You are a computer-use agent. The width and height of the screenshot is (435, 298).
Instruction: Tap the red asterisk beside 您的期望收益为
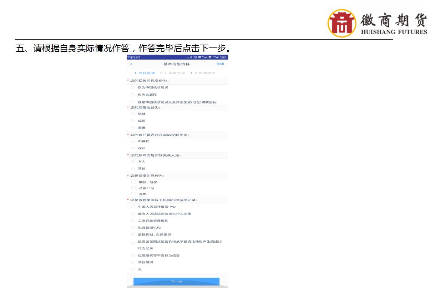128,107
